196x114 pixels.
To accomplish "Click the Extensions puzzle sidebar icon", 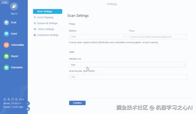I will (6, 67).
